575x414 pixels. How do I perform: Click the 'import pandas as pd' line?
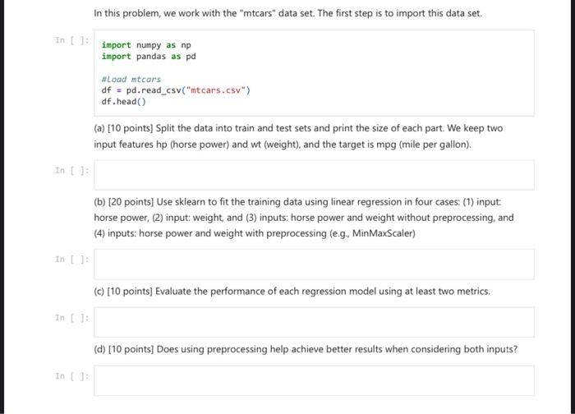pyautogui.click(x=149, y=57)
